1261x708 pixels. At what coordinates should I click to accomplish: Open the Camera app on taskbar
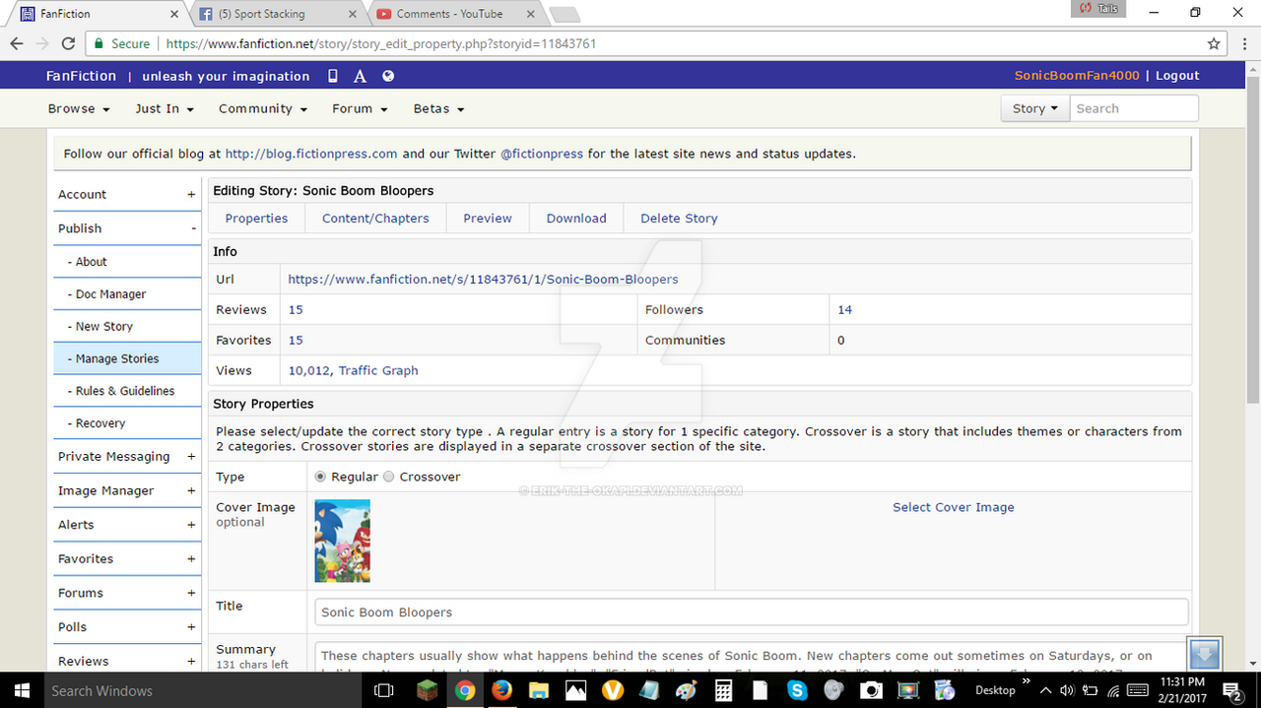pos(872,690)
